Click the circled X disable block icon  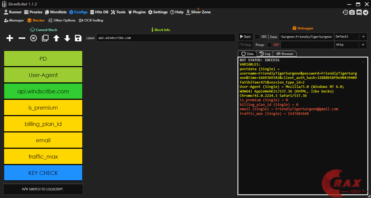pyautogui.click(x=33, y=38)
